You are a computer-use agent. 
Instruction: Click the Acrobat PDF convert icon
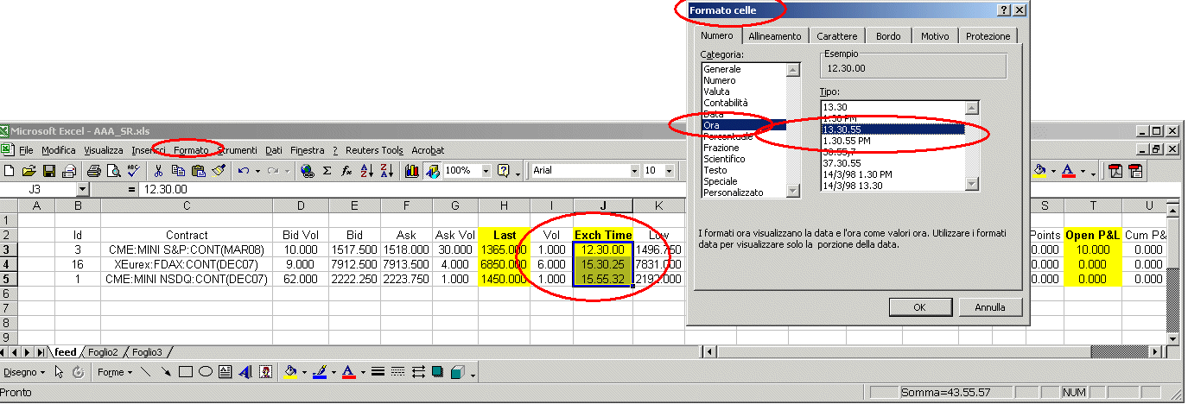click(1115, 171)
